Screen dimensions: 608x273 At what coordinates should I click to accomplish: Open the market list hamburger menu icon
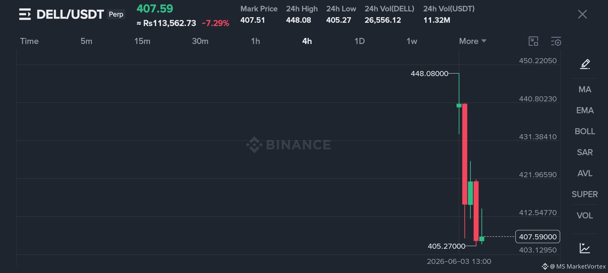coord(25,14)
